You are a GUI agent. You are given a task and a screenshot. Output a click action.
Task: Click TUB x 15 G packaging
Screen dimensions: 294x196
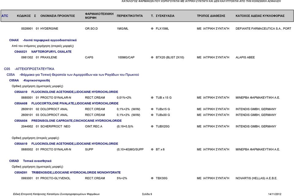(x=164, y=98)
